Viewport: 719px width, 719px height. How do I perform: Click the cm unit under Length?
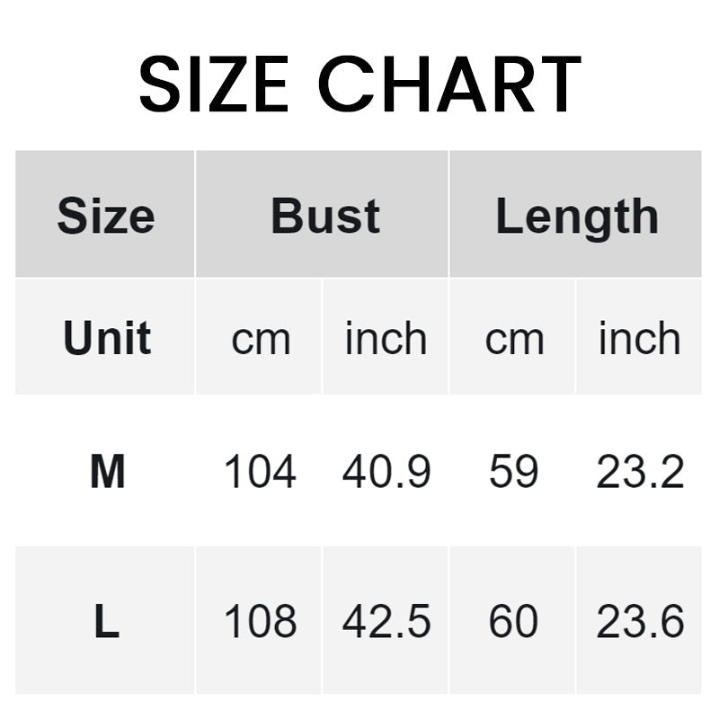[514, 339]
